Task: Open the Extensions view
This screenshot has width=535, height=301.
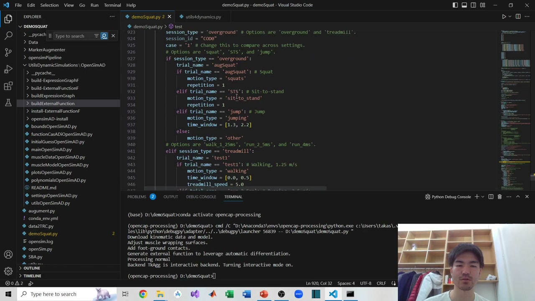Action: point(8,86)
